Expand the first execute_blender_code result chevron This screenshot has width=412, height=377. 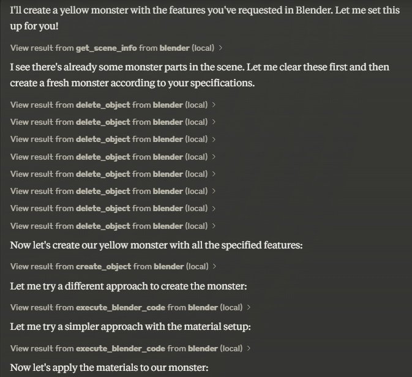[x=249, y=307]
